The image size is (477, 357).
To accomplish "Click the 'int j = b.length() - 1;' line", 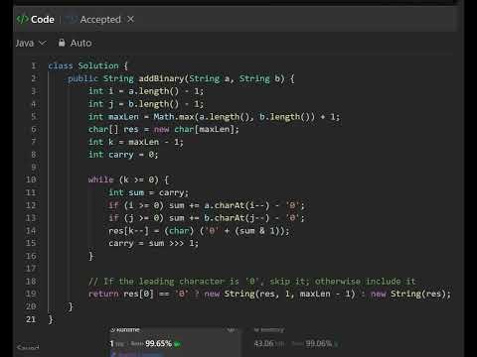I will pyautogui.click(x=146, y=104).
